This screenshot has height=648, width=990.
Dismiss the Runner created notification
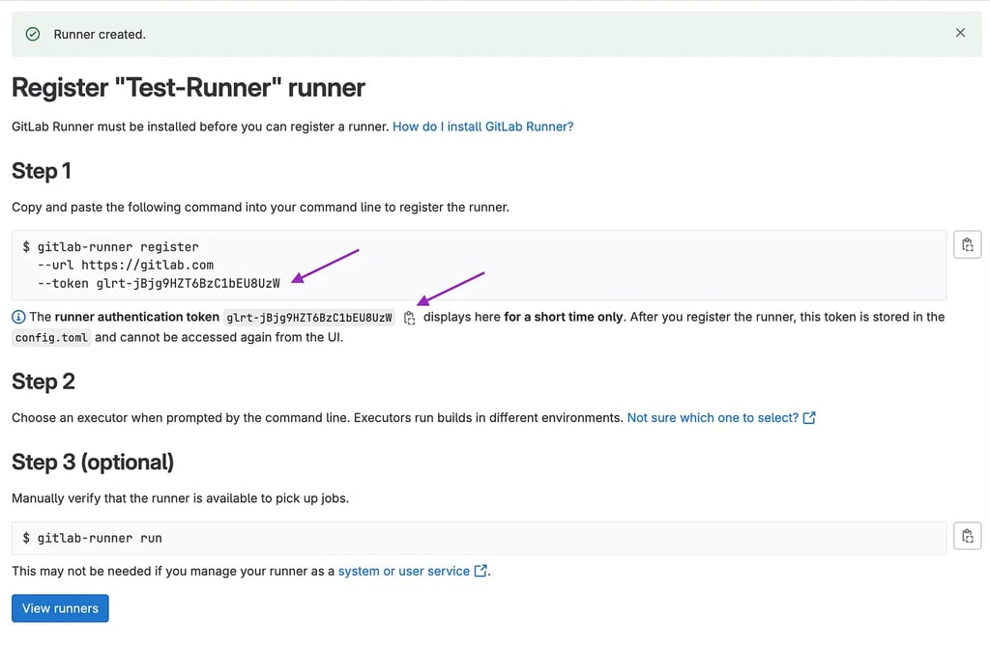960,32
